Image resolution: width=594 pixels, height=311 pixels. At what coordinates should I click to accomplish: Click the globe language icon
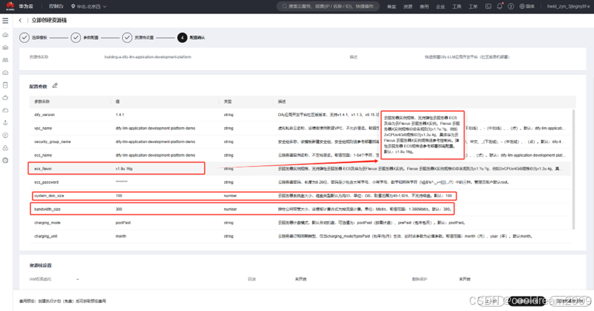tap(522, 6)
